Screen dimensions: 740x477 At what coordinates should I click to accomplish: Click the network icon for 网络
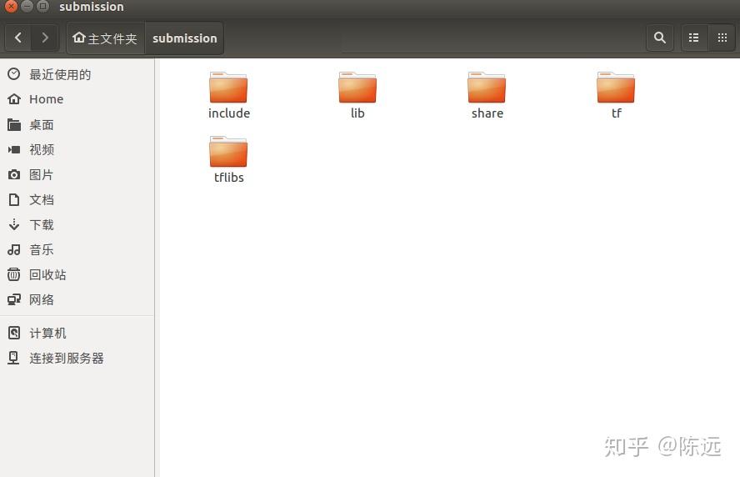14,299
